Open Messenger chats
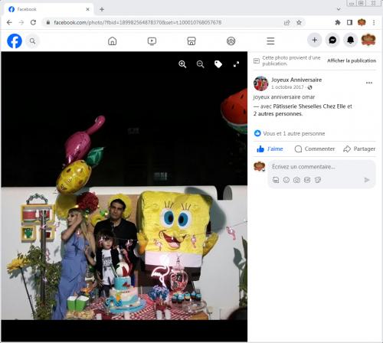Viewport: 383px width, 343px height. pyautogui.click(x=332, y=40)
